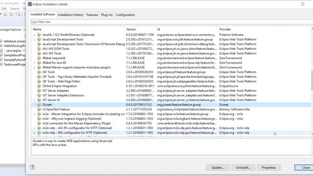The height and width of the screenshot is (176, 313).
Task: Expand the JavaScript Development Tools row
Action: [x=34, y=40]
